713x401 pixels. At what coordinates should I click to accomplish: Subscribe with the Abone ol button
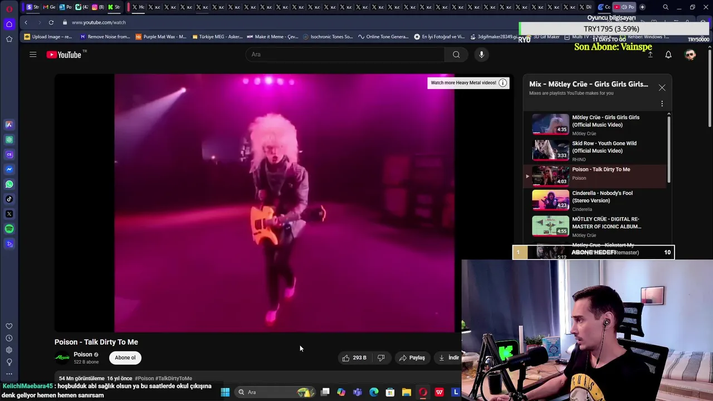pos(125,358)
